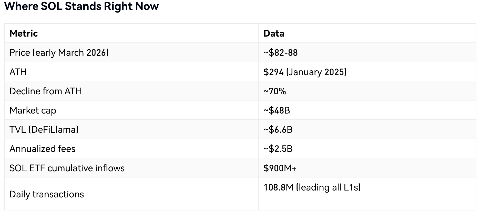The width and height of the screenshot is (480, 213).
Task: Click the '~70%' decline value
Action: click(274, 91)
